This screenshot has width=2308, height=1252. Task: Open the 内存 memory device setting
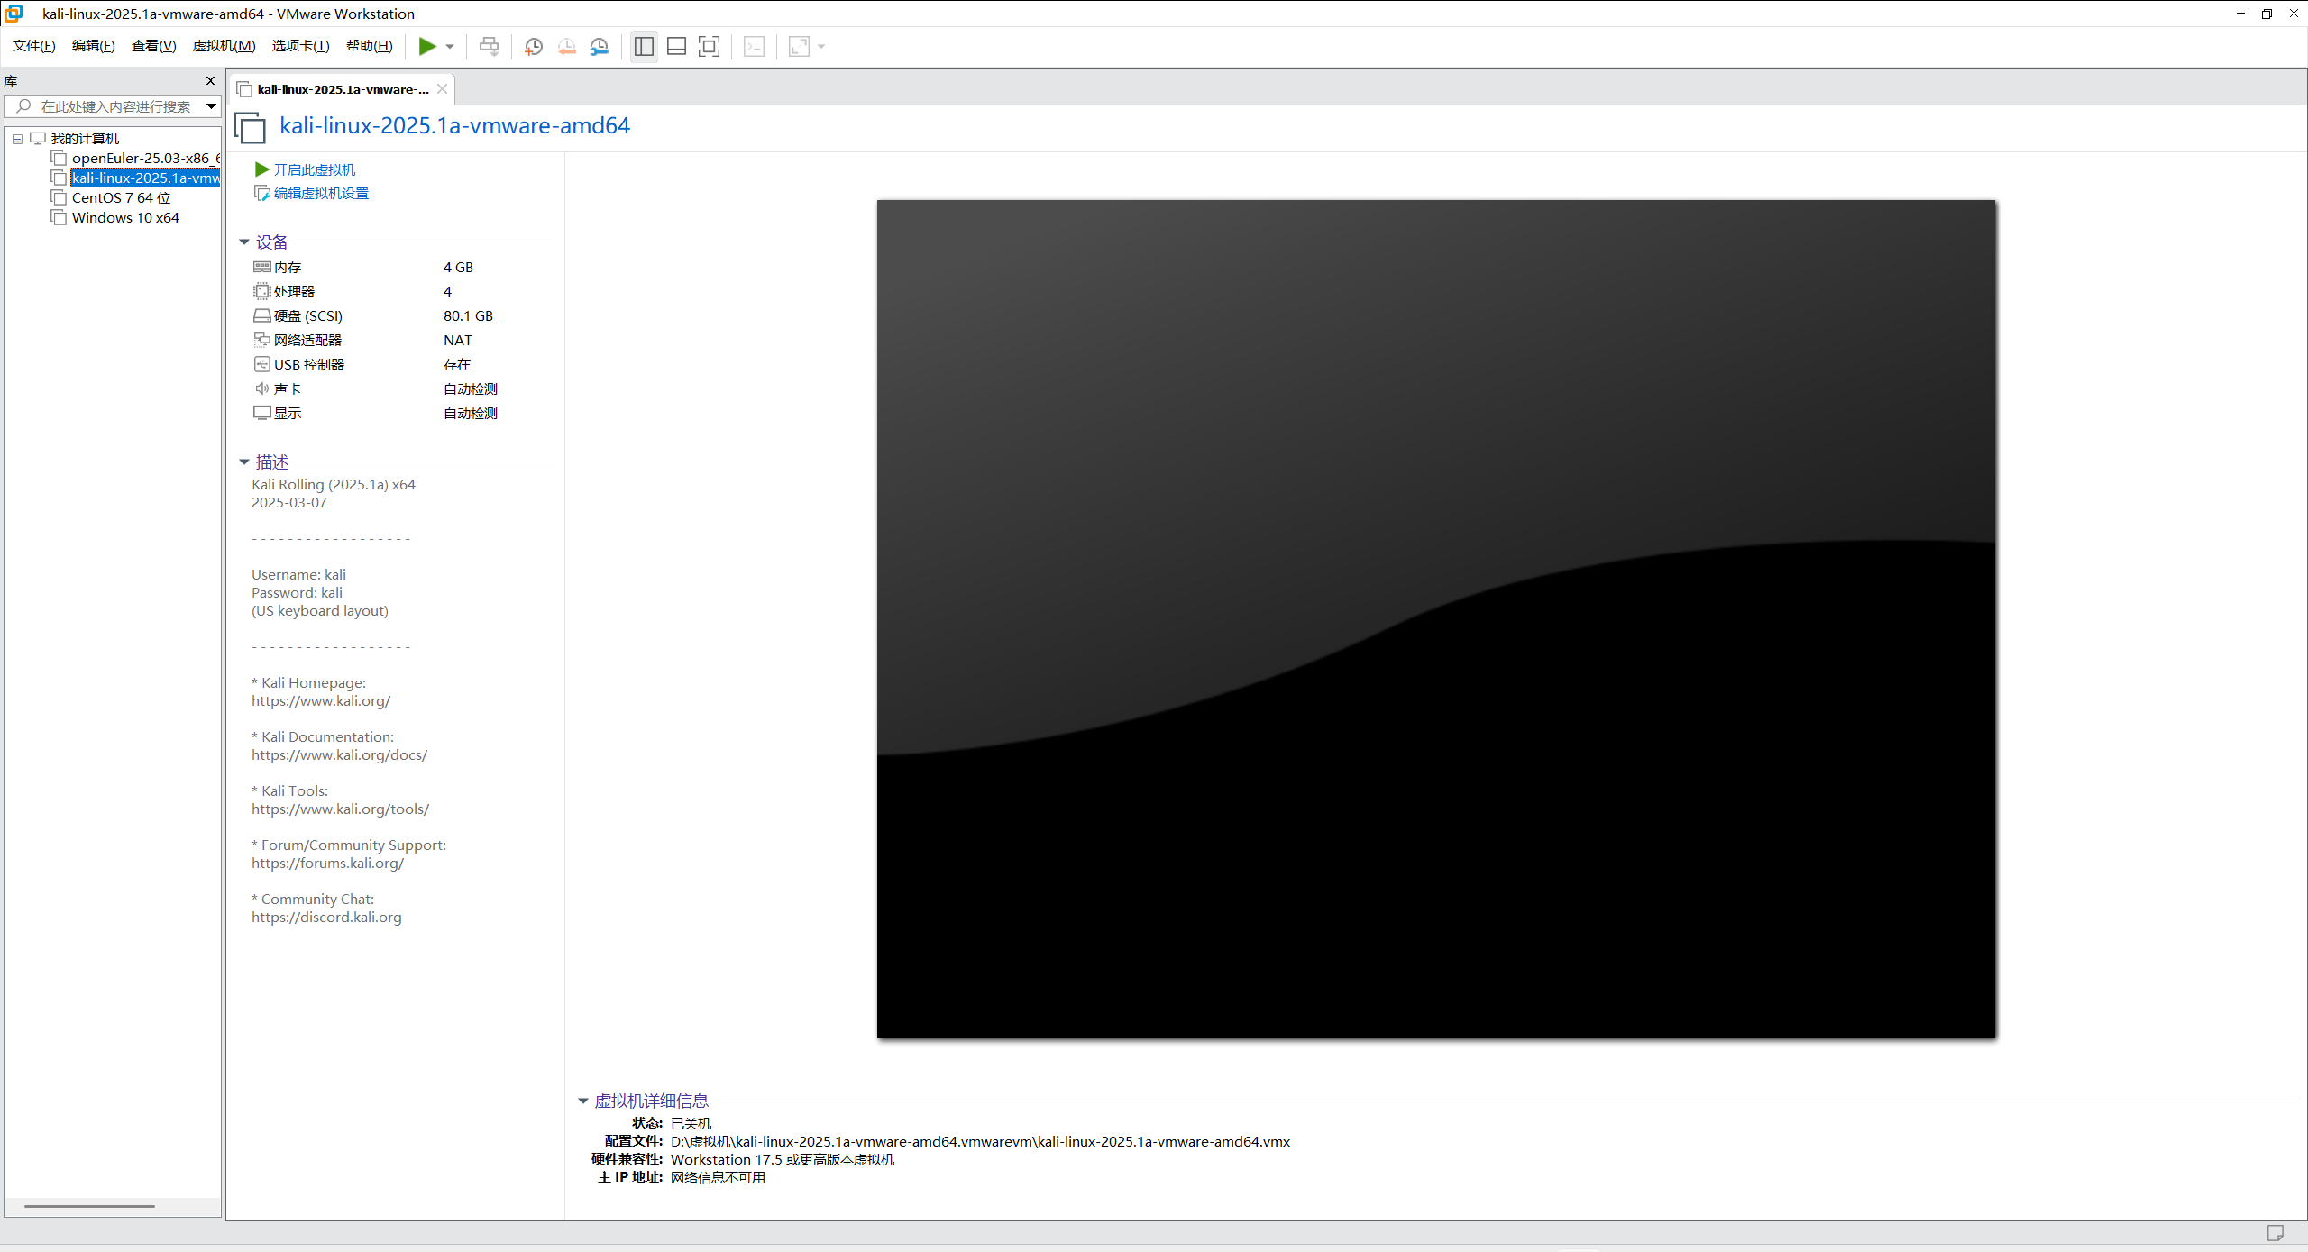pyautogui.click(x=288, y=268)
